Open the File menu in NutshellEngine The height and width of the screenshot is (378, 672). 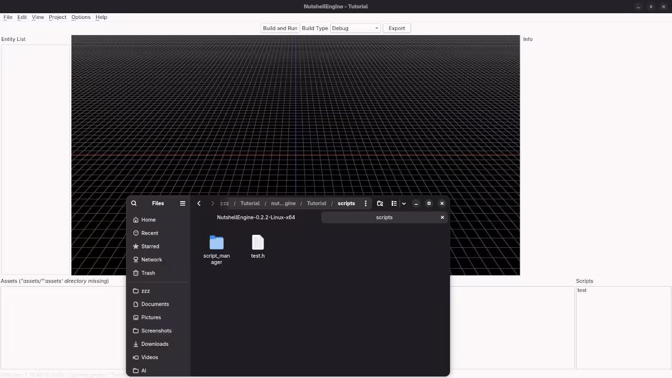tap(8, 17)
